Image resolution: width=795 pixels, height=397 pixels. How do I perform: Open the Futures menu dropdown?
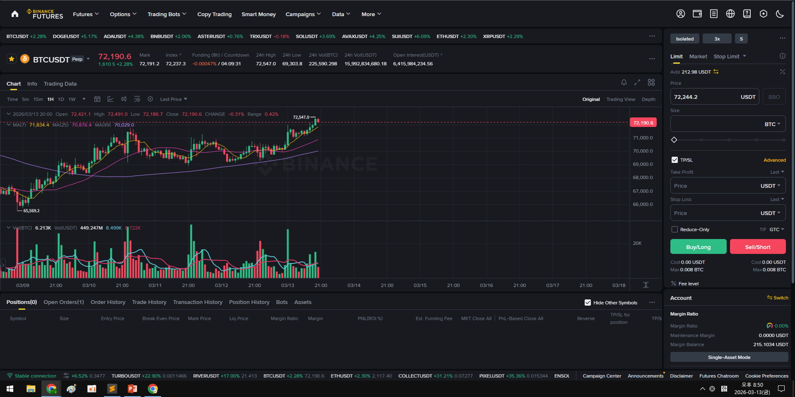(x=86, y=14)
